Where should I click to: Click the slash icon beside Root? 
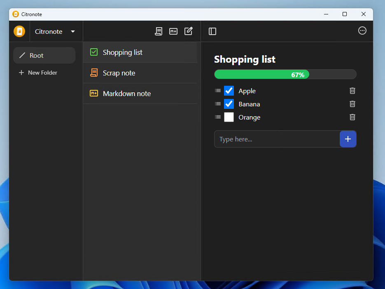point(22,55)
